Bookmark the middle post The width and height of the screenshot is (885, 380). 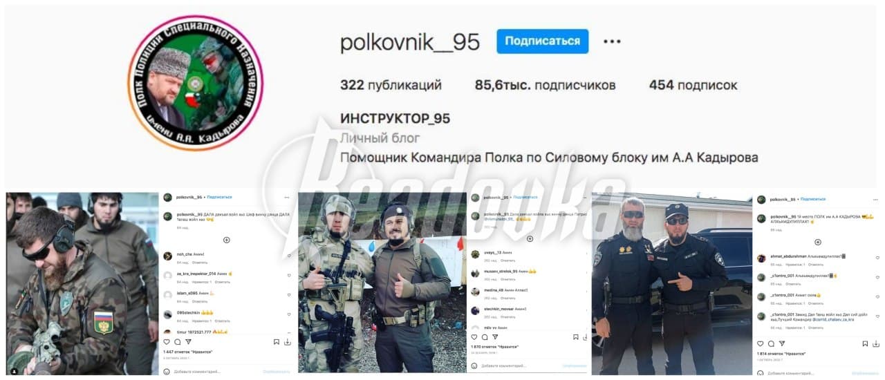576,337
